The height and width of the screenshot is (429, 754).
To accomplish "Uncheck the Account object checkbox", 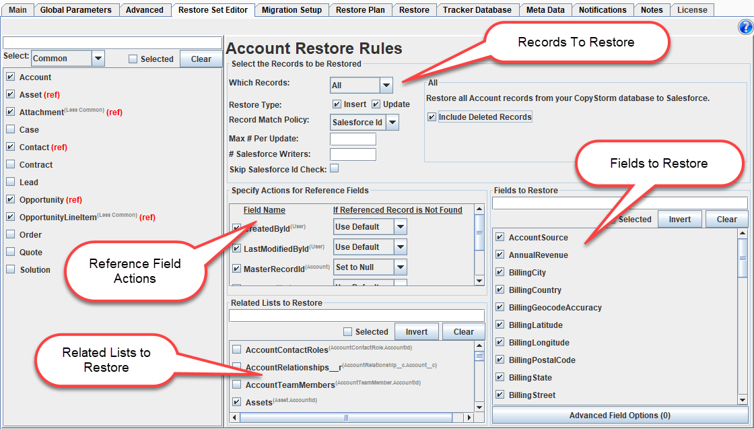I will coord(9,77).
